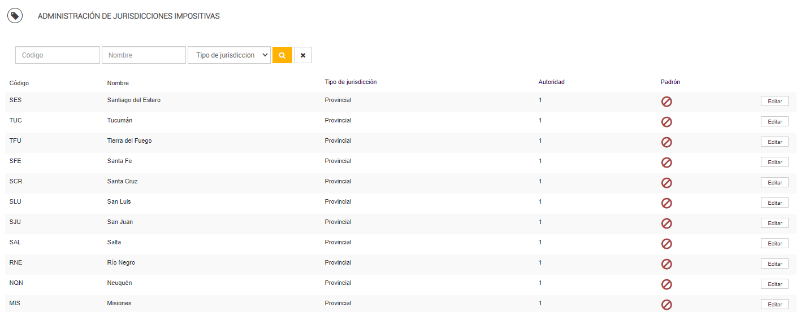Open the Tipo de jurisdiccion dropdown
The width and height of the screenshot is (801, 312).
(x=229, y=55)
